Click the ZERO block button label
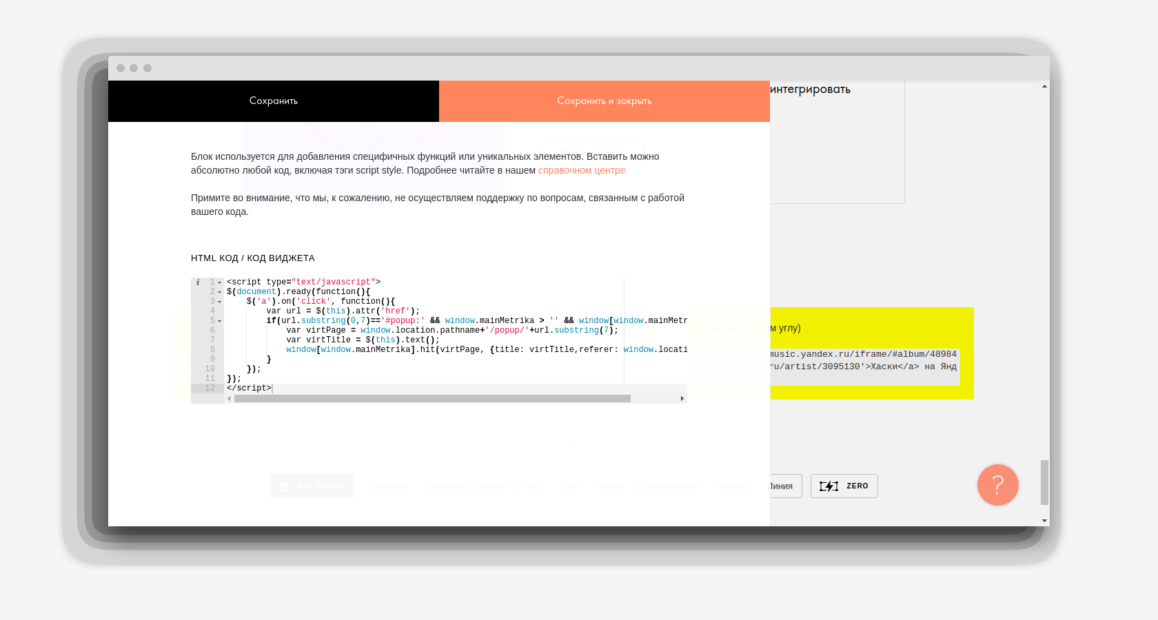Image resolution: width=1158 pixels, height=620 pixels. pyautogui.click(x=857, y=486)
